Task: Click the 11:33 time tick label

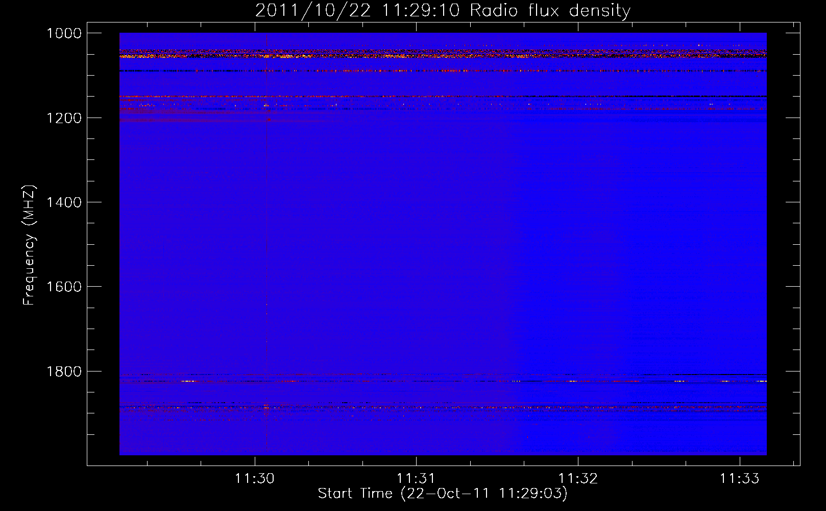Action: pos(740,479)
